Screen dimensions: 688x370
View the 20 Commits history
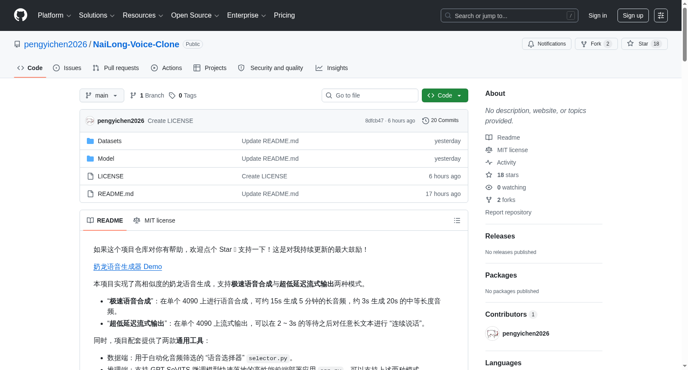pyautogui.click(x=440, y=120)
